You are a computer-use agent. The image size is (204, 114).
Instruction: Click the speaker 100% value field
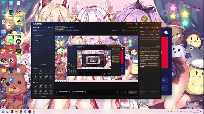[x=85, y=91]
